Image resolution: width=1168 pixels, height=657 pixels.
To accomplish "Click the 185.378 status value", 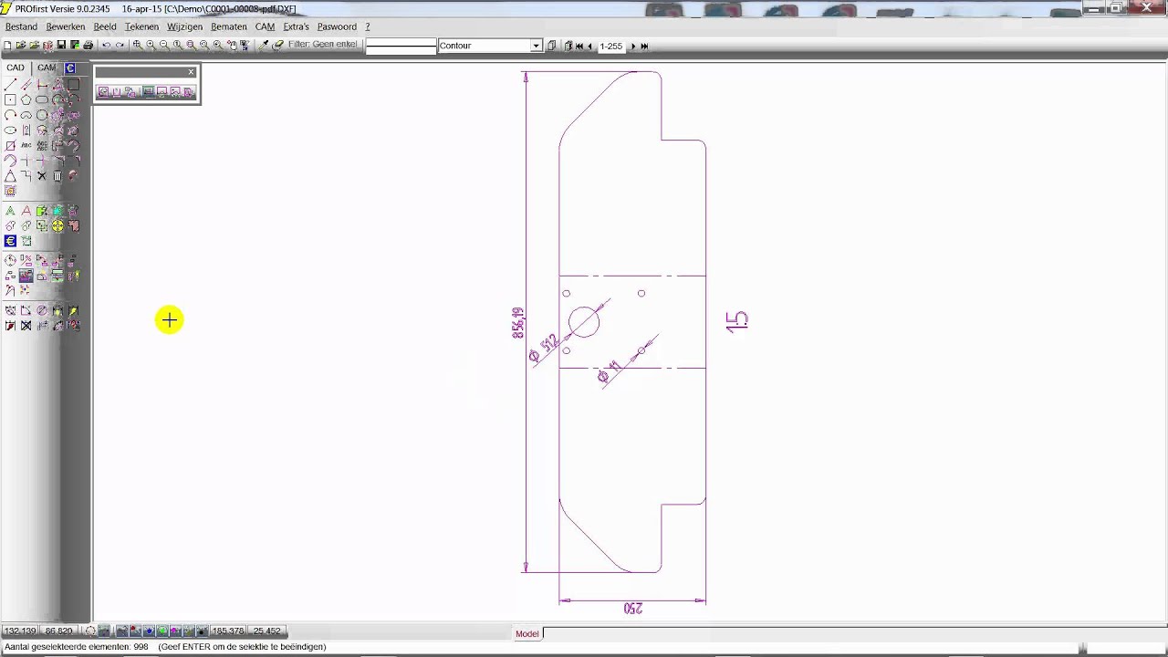I will 228,631.
